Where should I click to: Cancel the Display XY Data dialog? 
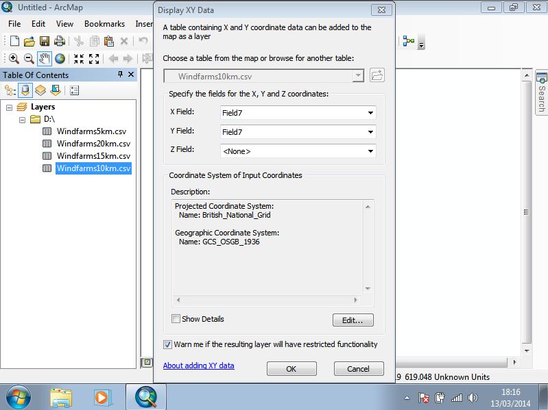359,368
